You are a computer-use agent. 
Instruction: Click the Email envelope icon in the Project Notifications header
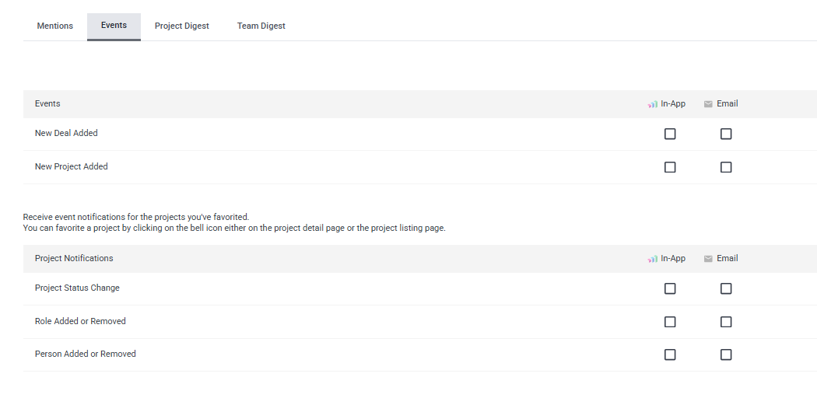point(708,259)
